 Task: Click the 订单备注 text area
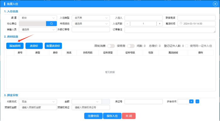click(x=170, y=30)
